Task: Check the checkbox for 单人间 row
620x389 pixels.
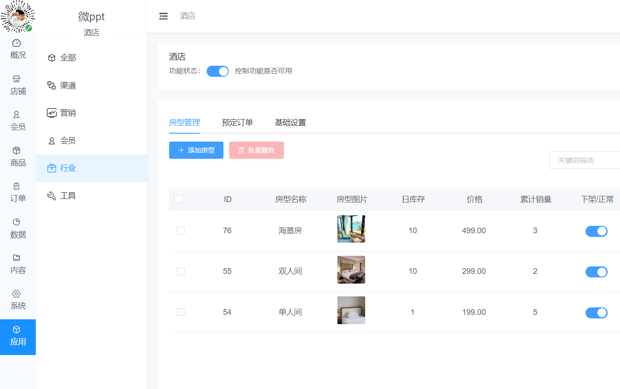Action: tap(181, 312)
